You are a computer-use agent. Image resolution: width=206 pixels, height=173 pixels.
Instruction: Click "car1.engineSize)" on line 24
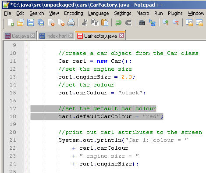(x=107, y=164)
